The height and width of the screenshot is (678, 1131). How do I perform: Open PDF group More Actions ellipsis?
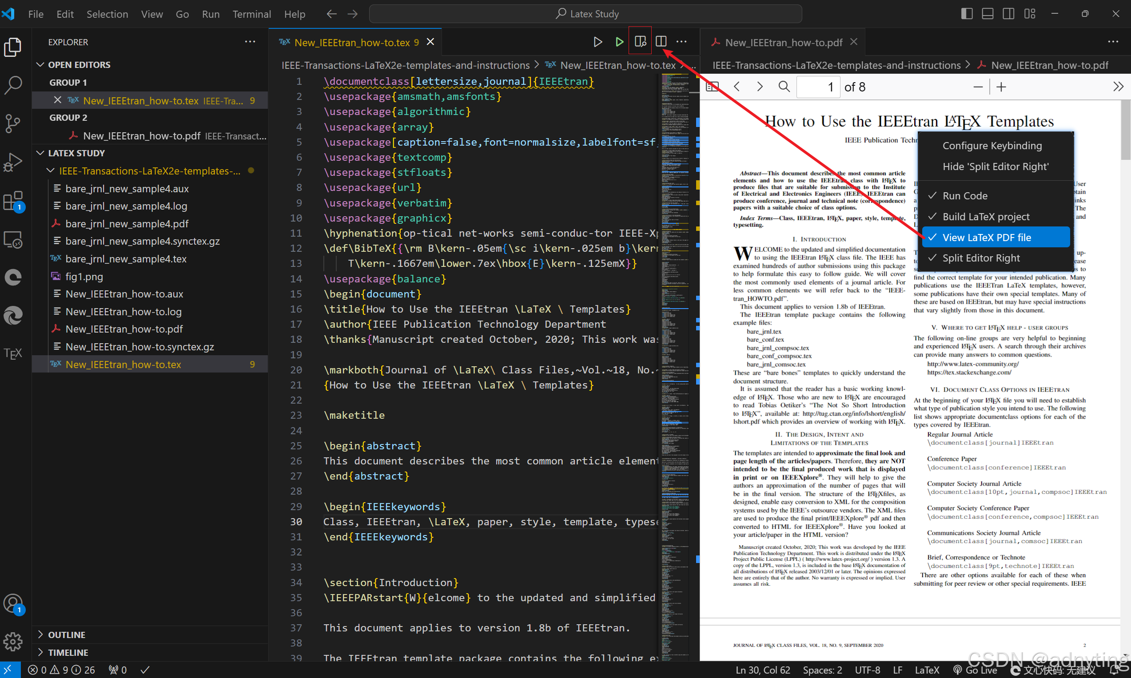[x=1113, y=42]
